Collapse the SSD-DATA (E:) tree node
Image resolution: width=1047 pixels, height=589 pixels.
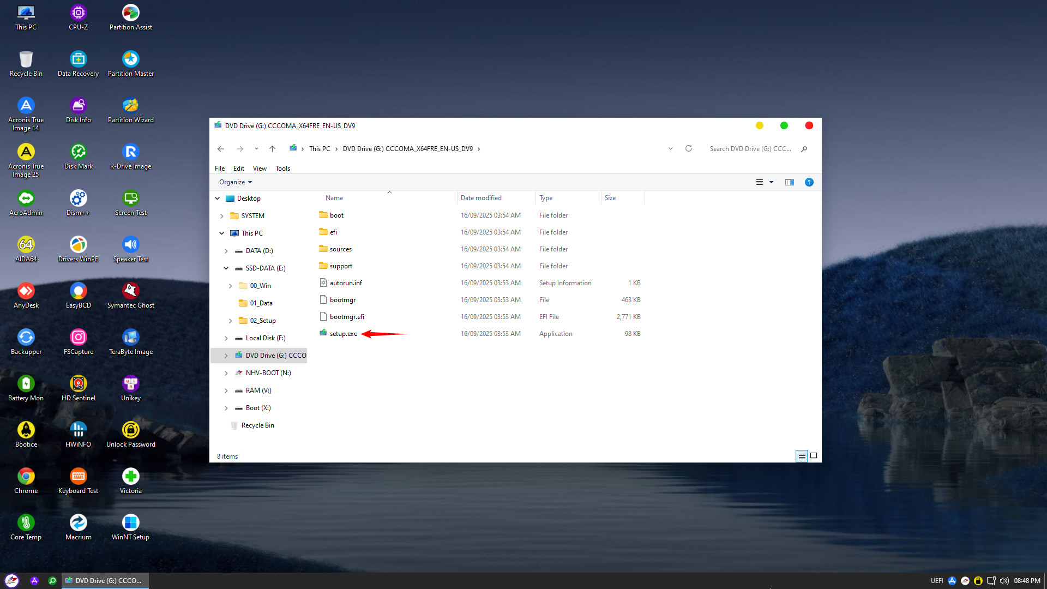pos(226,268)
